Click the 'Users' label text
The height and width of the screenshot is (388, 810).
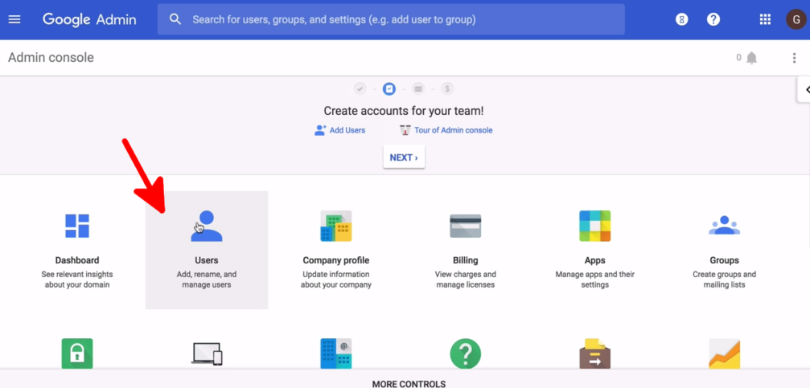coord(207,260)
